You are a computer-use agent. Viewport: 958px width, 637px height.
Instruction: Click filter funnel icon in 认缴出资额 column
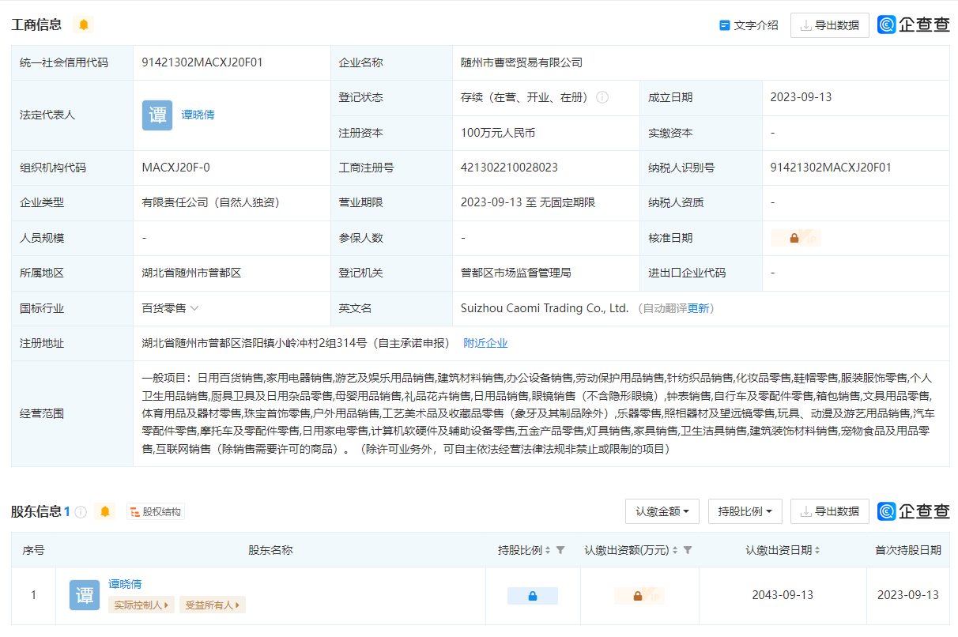click(688, 550)
